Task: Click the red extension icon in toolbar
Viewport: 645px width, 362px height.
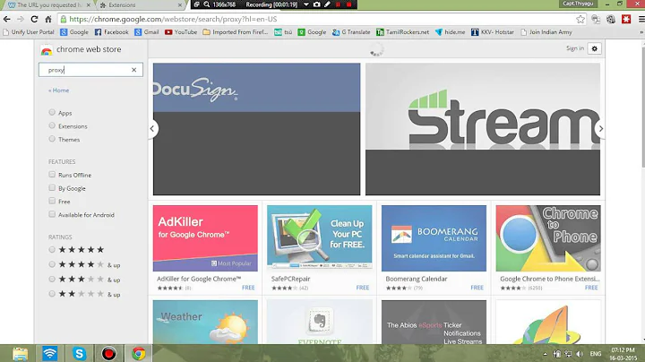Action: coord(626,19)
